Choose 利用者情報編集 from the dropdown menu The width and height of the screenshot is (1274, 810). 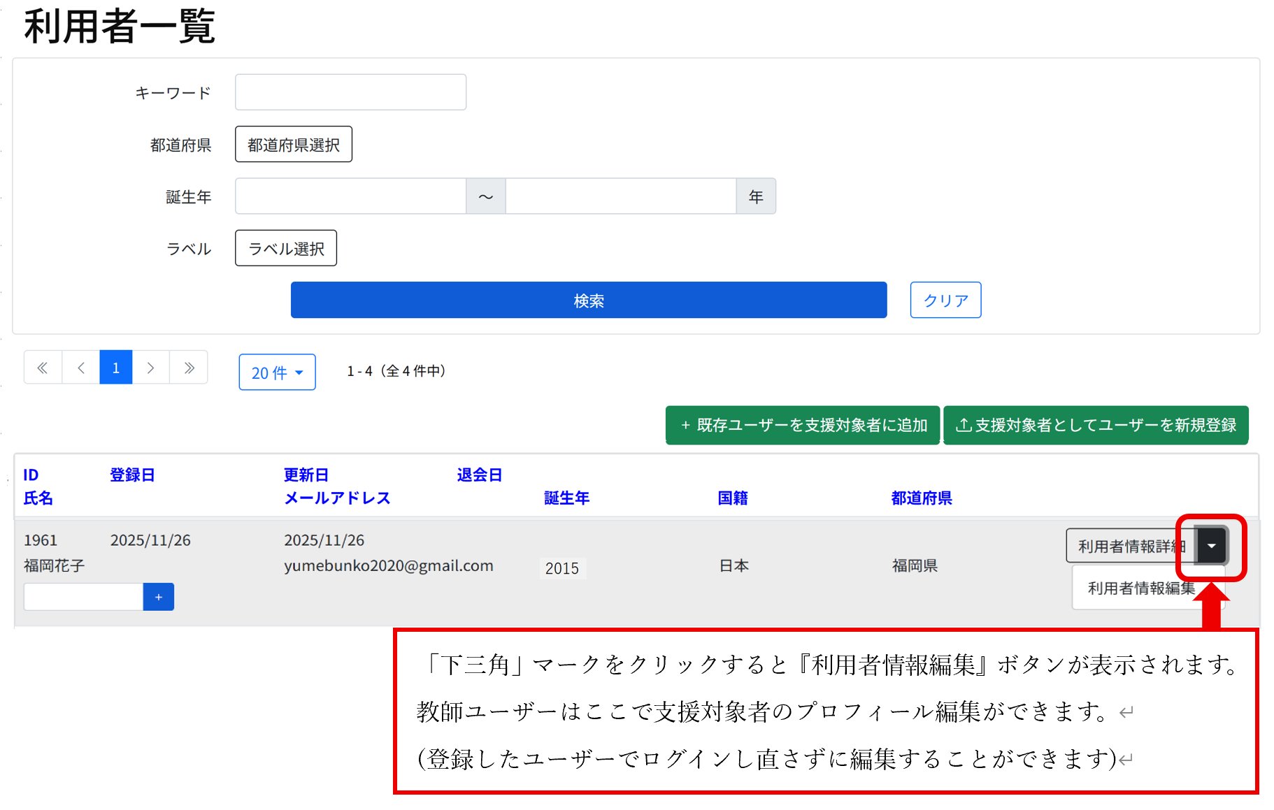pos(1140,588)
